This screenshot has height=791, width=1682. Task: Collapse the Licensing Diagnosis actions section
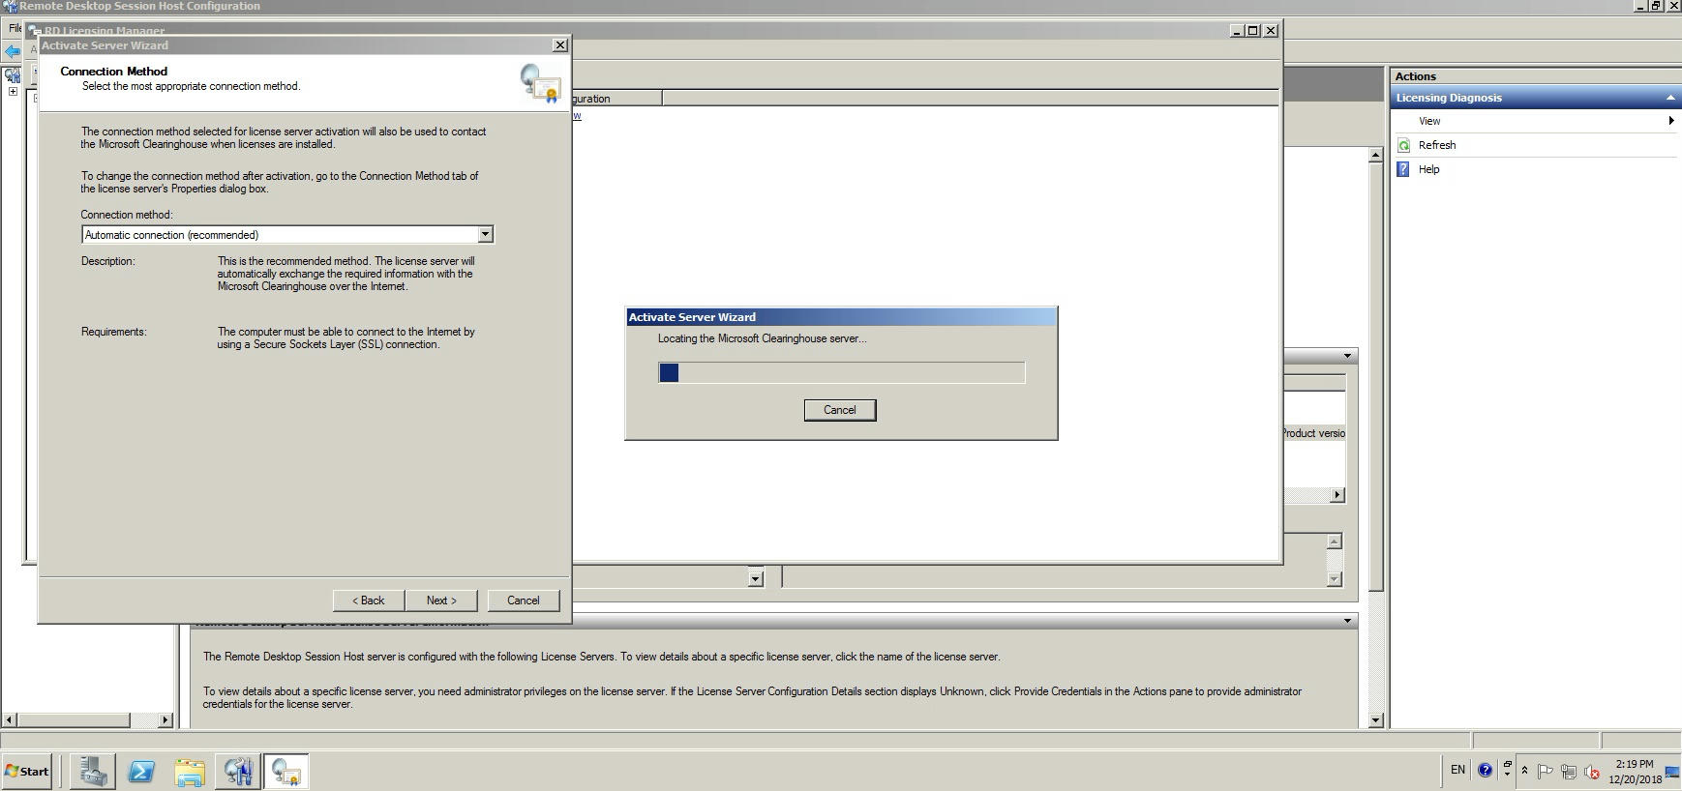(1669, 98)
